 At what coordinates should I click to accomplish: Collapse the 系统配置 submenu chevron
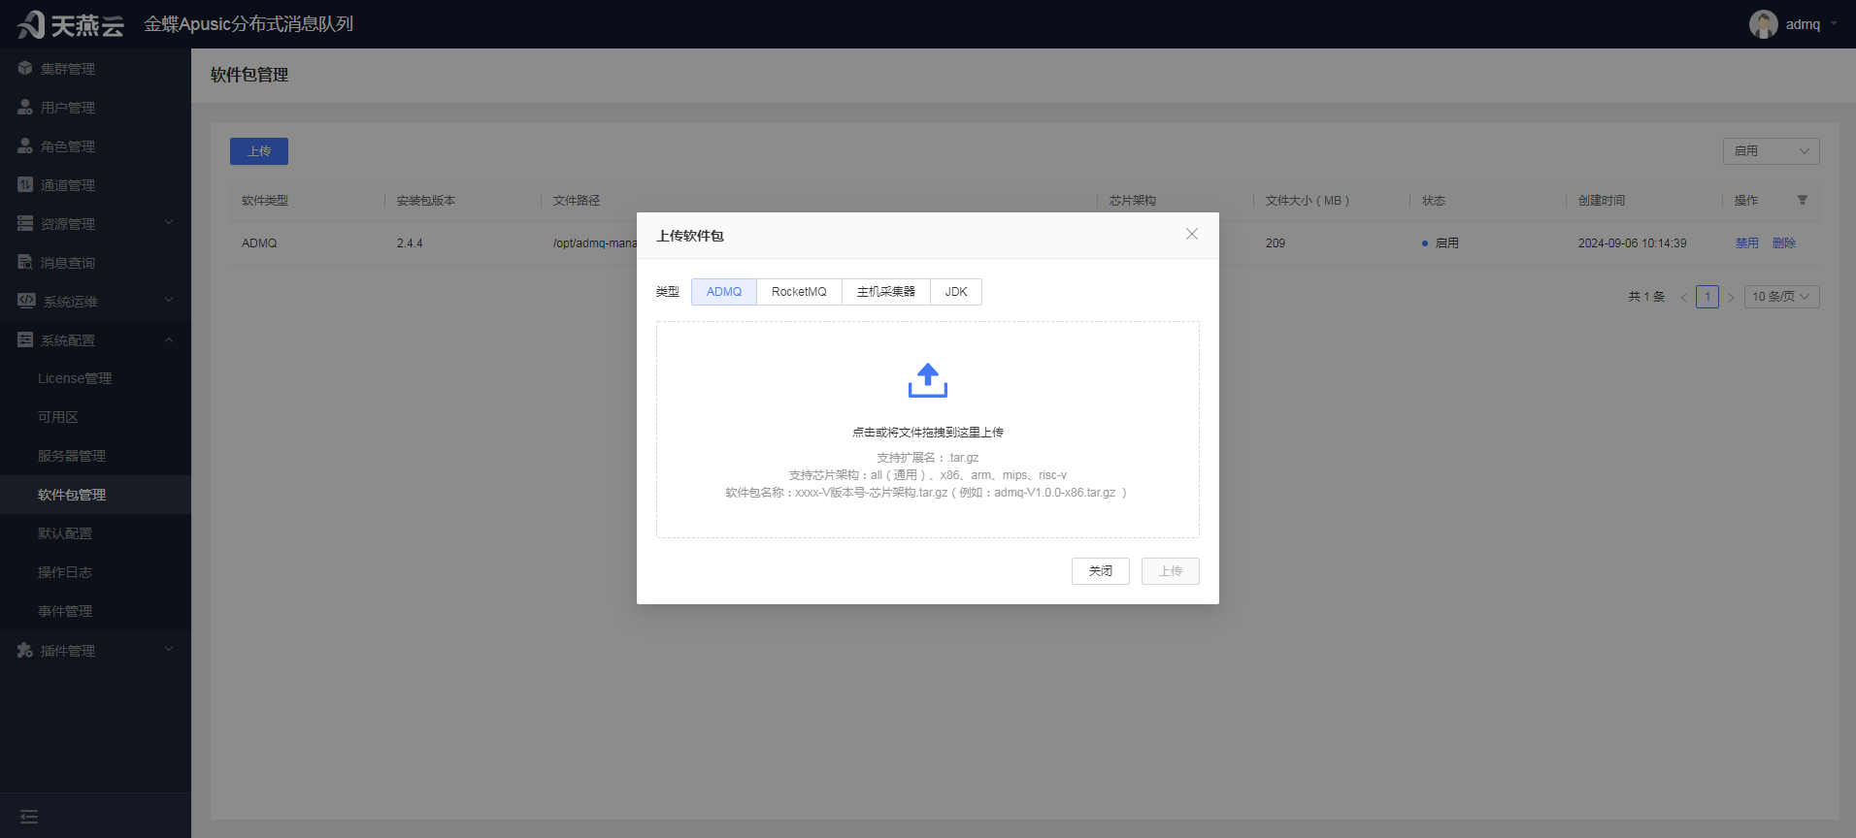pyautogui.click(x=169, y=339)
